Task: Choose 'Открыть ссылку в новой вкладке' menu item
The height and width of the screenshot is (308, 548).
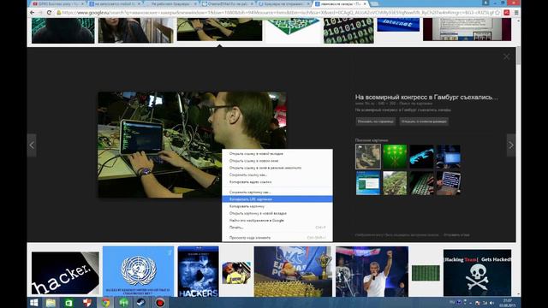Action: point(277,154)
